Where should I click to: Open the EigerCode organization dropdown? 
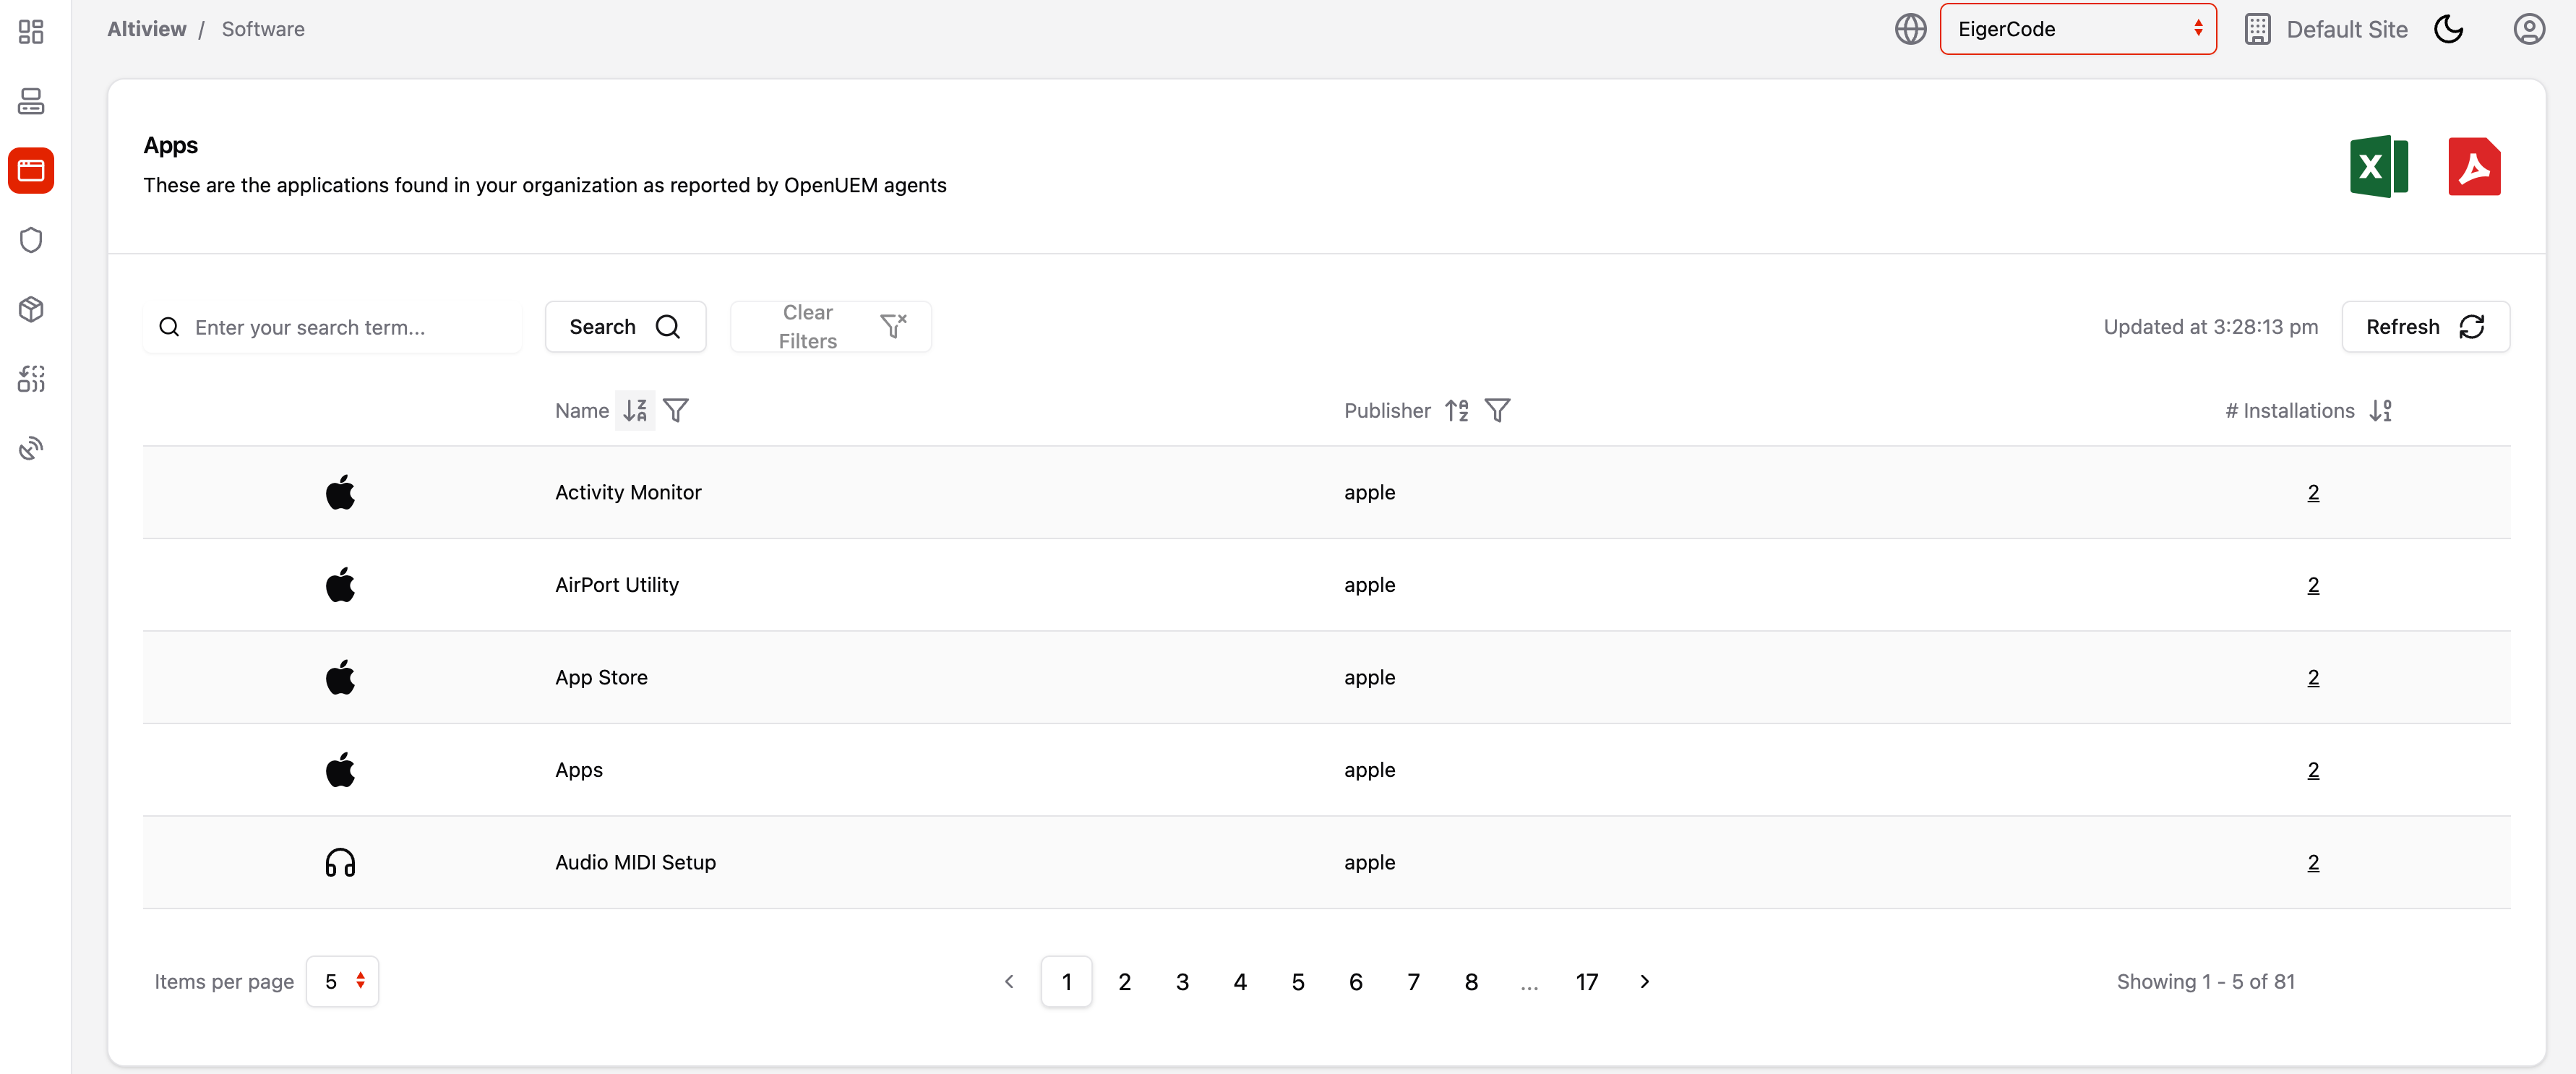click(x=2077, y=29)
